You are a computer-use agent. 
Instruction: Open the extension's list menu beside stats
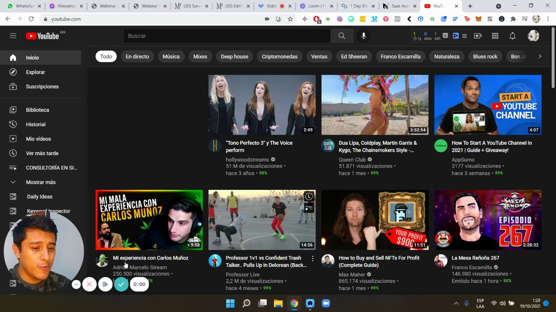coord(464,36)
